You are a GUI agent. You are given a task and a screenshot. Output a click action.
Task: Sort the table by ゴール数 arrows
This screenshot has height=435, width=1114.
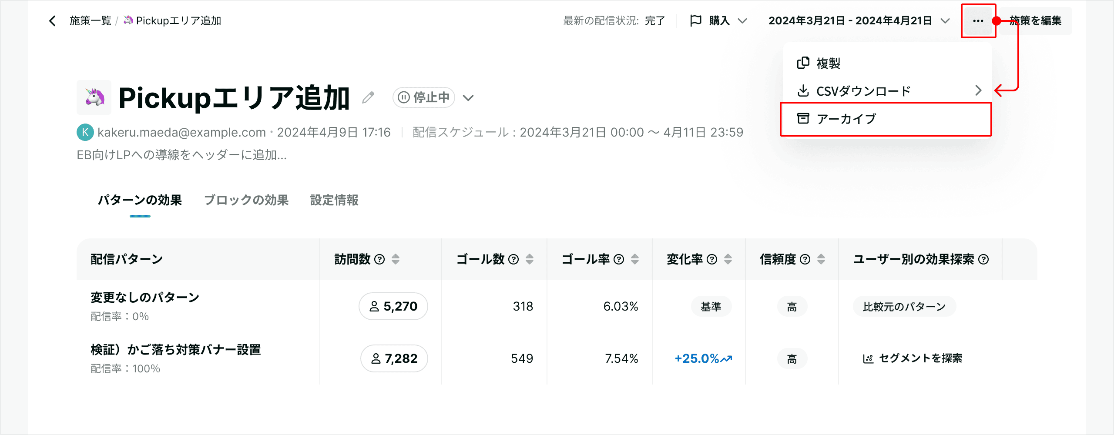point(530,260)
